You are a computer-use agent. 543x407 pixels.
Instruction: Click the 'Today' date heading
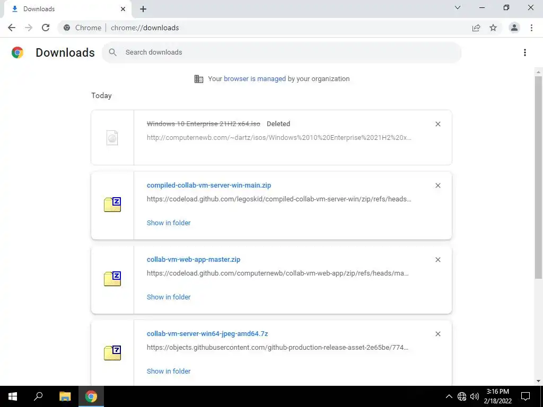(101, 95)
